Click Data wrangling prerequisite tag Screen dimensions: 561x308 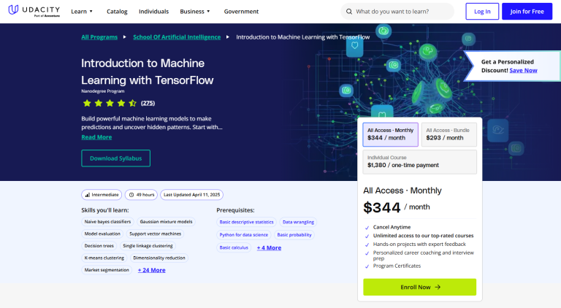[298, 222]
